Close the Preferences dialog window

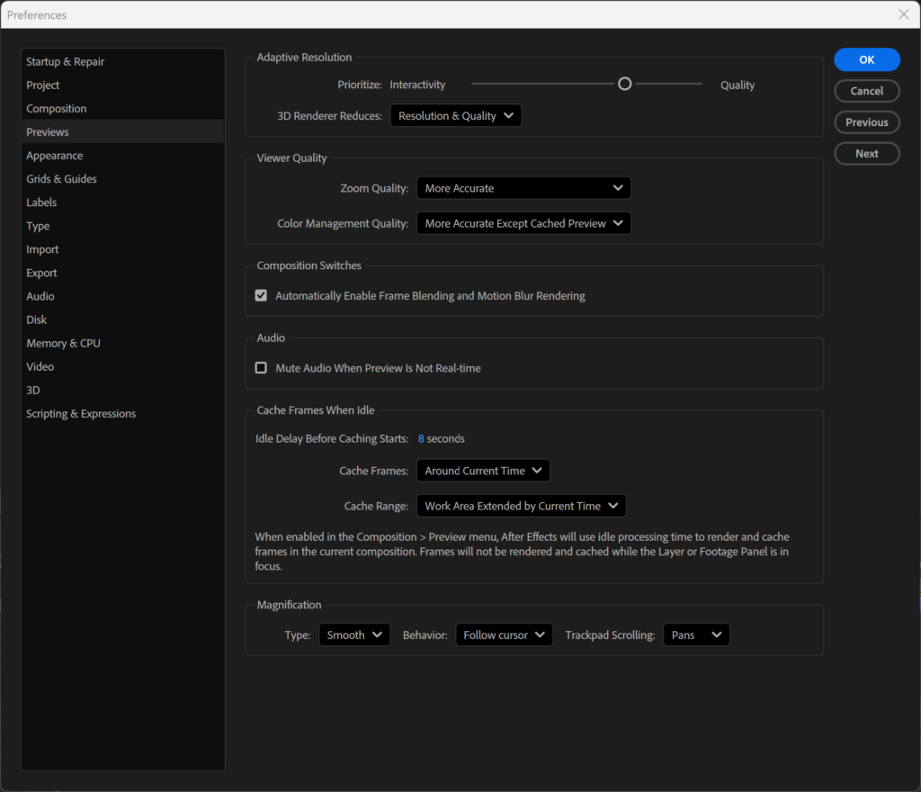903,14
